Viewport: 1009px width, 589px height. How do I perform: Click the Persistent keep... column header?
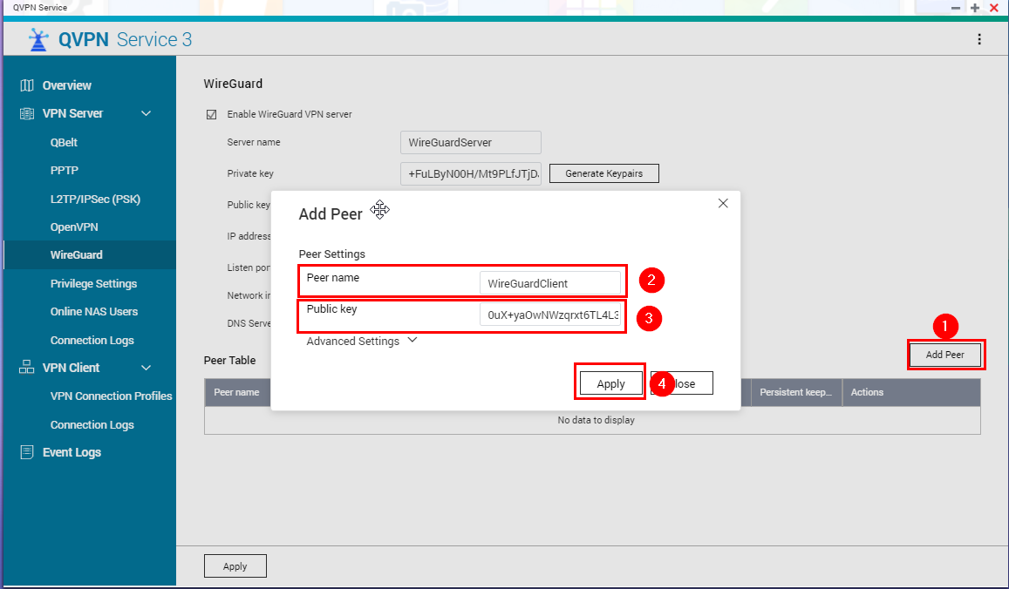(x=796, y=392)
